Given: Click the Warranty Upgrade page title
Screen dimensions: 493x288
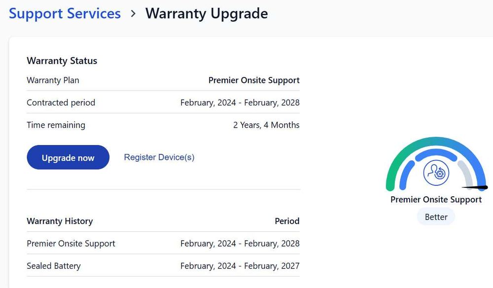Looking at the screenshot, I should point(207,13).
